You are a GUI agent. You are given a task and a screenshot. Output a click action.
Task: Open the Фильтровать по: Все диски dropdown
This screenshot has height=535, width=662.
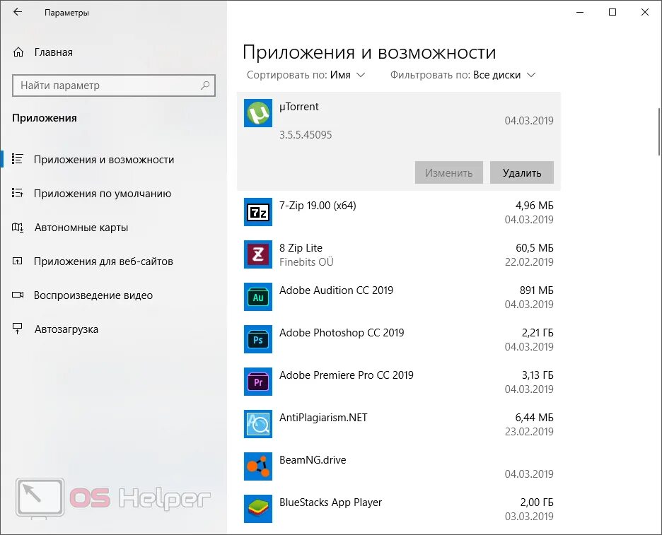click(463, 75)
